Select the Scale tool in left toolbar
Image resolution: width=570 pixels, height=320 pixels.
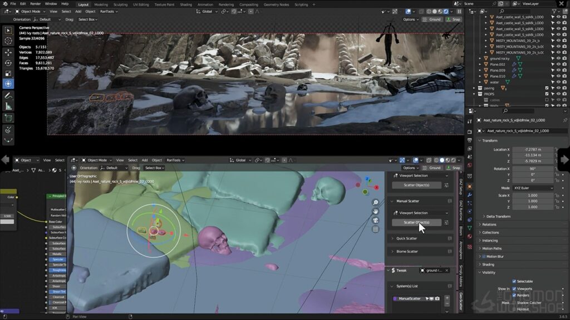8,74
